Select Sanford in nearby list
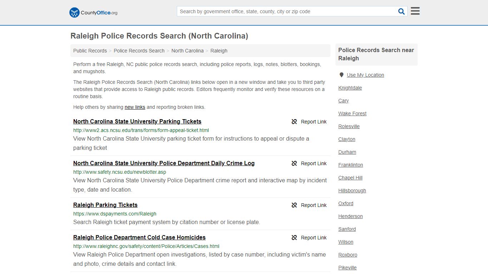 point(347,229)
